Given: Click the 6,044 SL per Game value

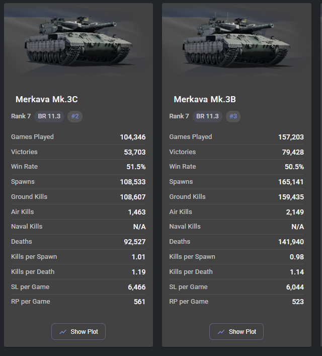Looking at the screenshot, I should (x=294, y=287).
